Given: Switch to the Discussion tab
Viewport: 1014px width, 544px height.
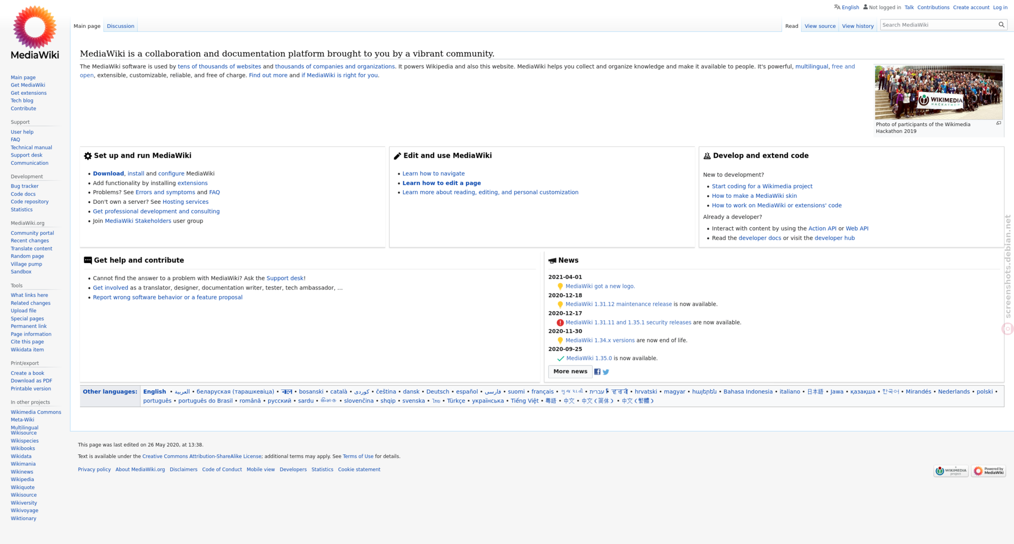Looking at the screenshot, I should coord(121,26).
